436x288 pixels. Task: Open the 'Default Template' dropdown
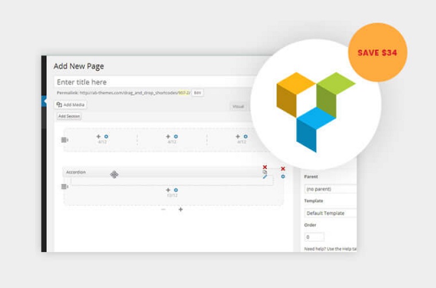330,213
